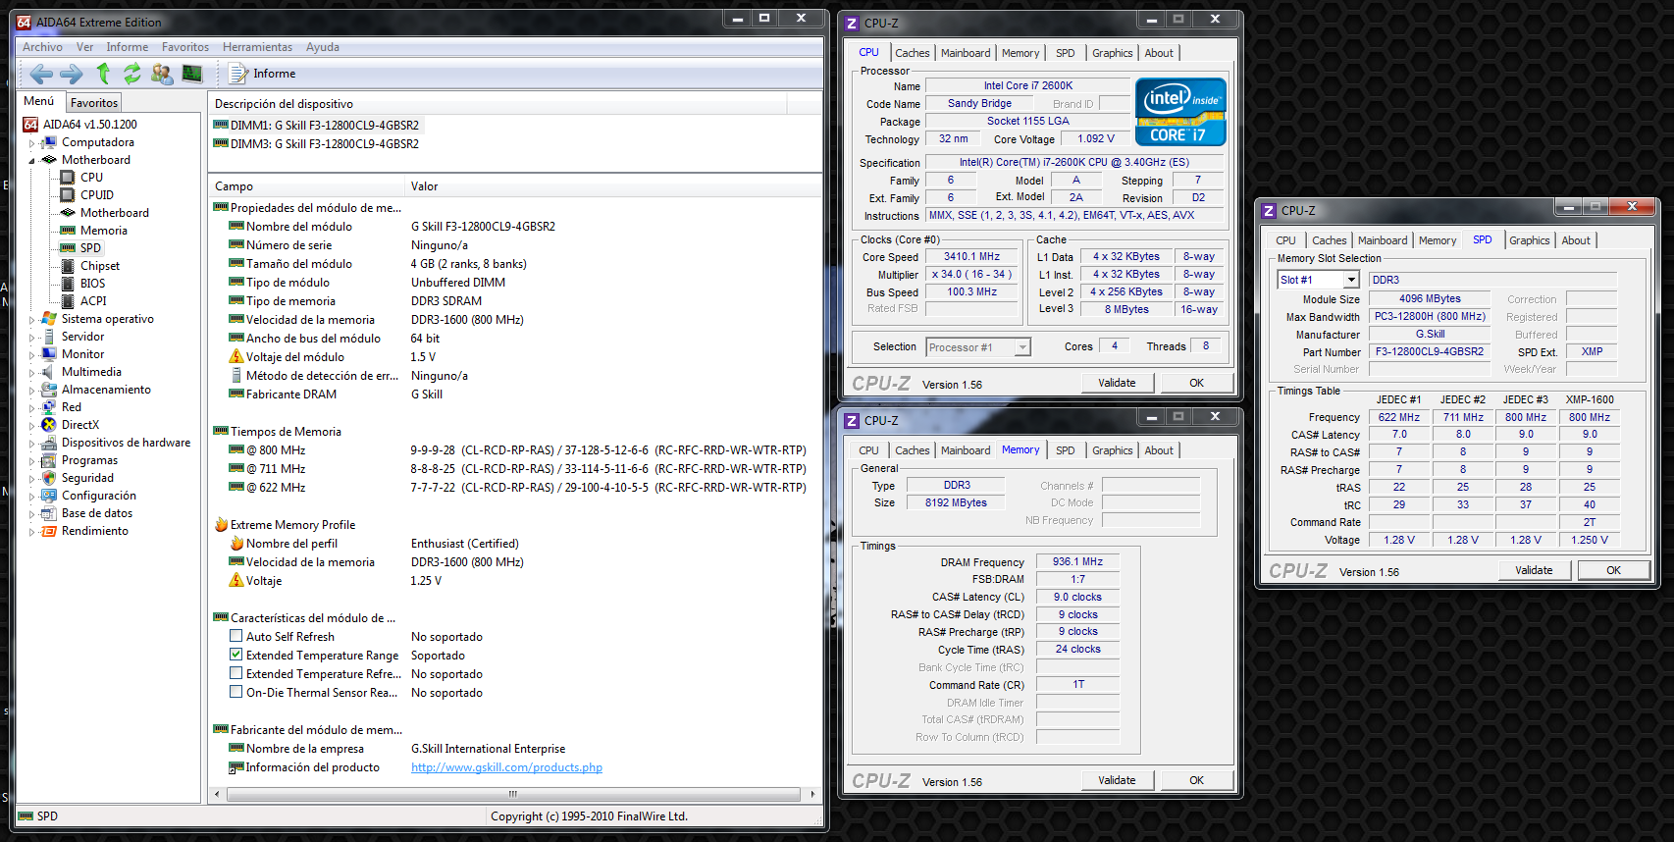Click the Extreme Memory Profile flame icon
Viewport: 1674px width, 842px height.
tap(221, 525)
